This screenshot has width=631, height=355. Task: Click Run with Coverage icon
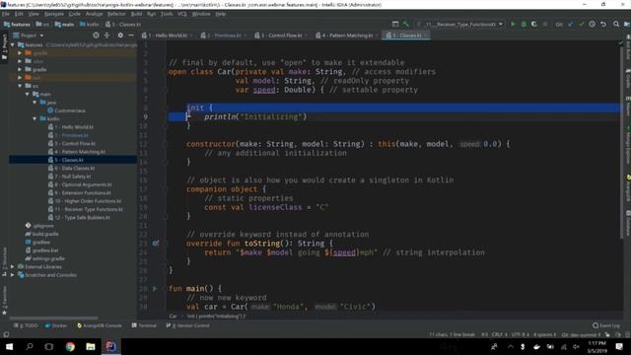tap(534, 24)
